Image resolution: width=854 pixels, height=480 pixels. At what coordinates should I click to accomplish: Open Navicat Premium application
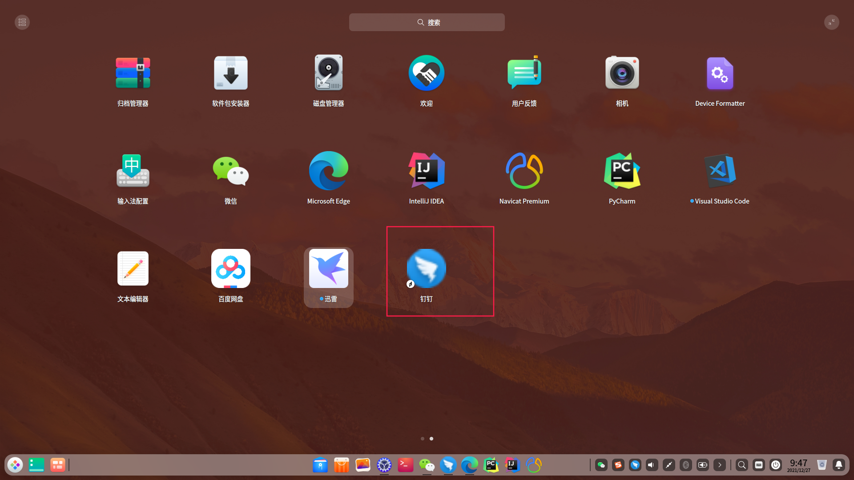pyautogui.click(x=524, y=171)
